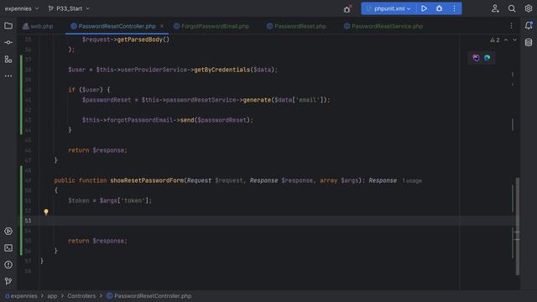Switch to PasswordResetService.php tab
The width and height of the screenshot is (537, 302).
pos(383,26)
